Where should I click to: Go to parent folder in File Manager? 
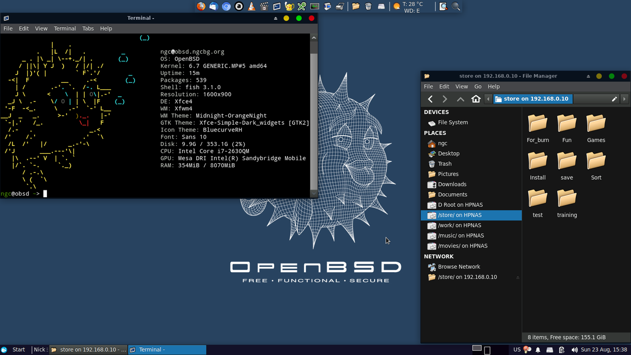click(460, 99)
